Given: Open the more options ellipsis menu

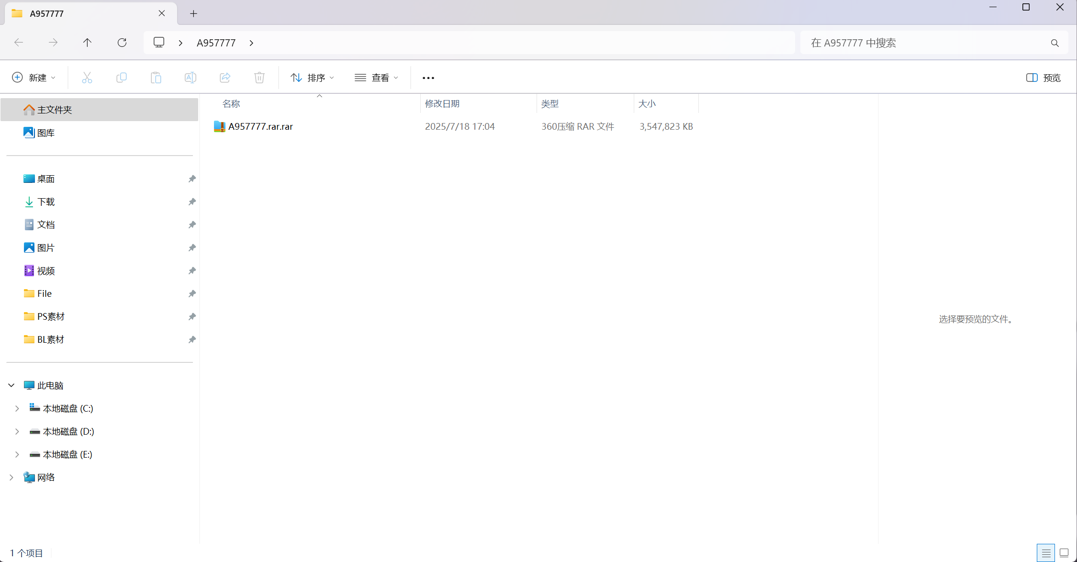Looking at the screenshot, I should pyautogui.click(x=428, y=78).
